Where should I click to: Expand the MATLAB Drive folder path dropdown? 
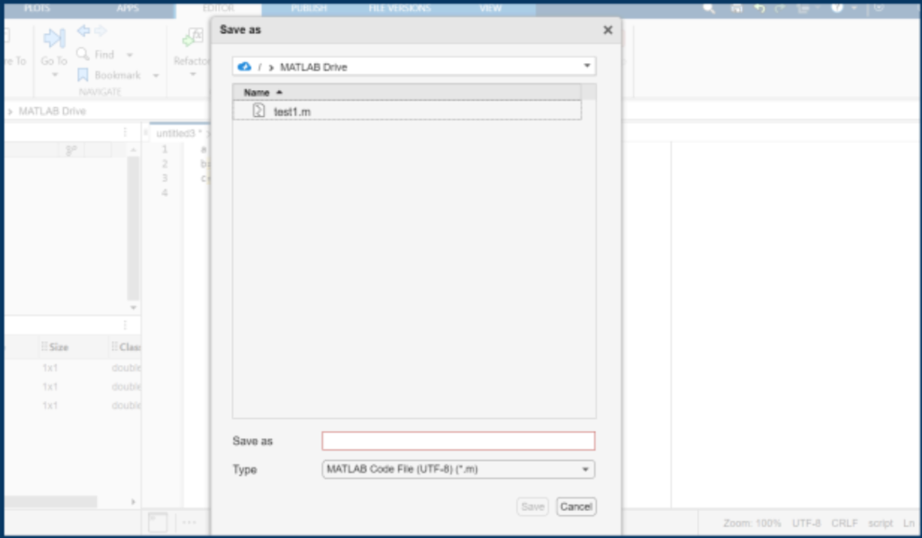[587, 67]
